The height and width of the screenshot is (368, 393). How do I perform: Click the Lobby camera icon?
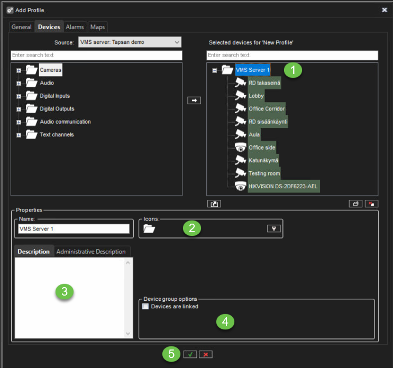click(241, 96)
